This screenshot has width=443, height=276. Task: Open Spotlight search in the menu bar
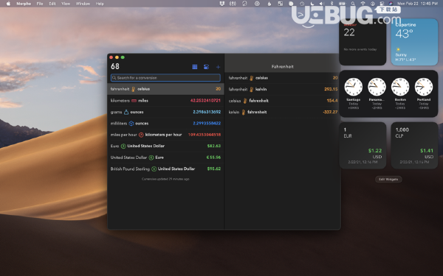tap(353, 4)
